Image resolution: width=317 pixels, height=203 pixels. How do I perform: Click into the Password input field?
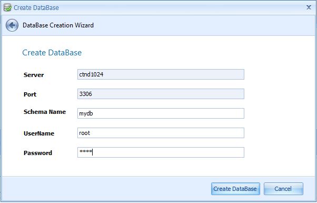click(x=161, y=152)
